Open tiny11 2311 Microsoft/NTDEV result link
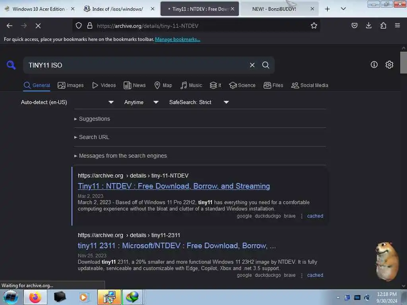The width and height of the screenshot is (407, 305). (x=177, y=245)
